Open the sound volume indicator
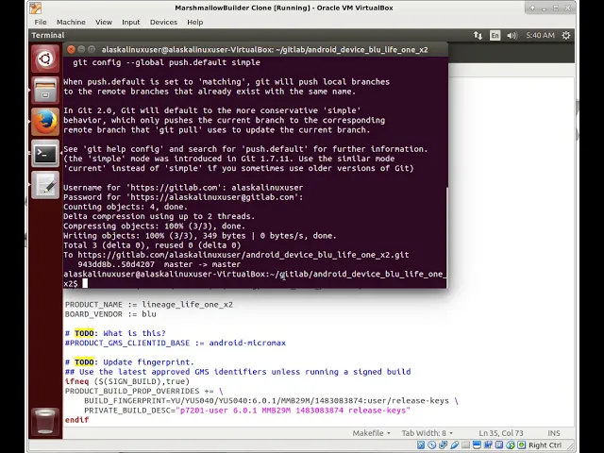 512,36
